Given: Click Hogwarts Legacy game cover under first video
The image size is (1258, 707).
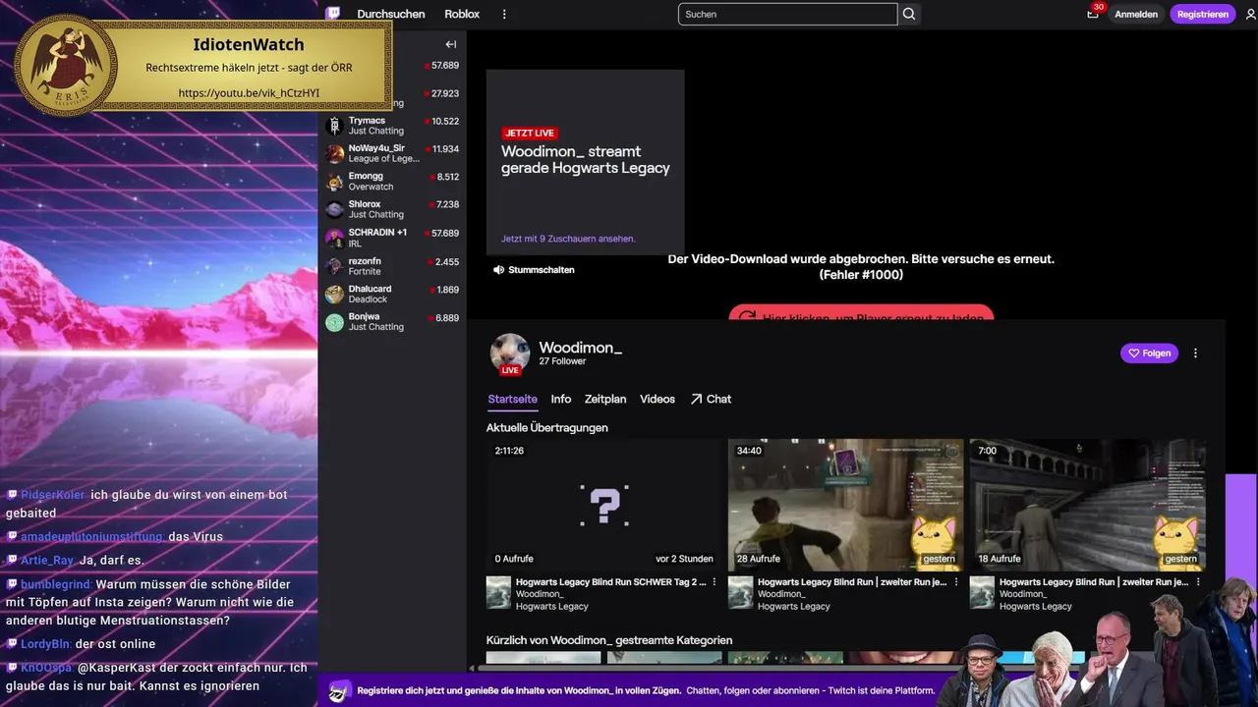Looking at the screenshot, I should point(498,593).
